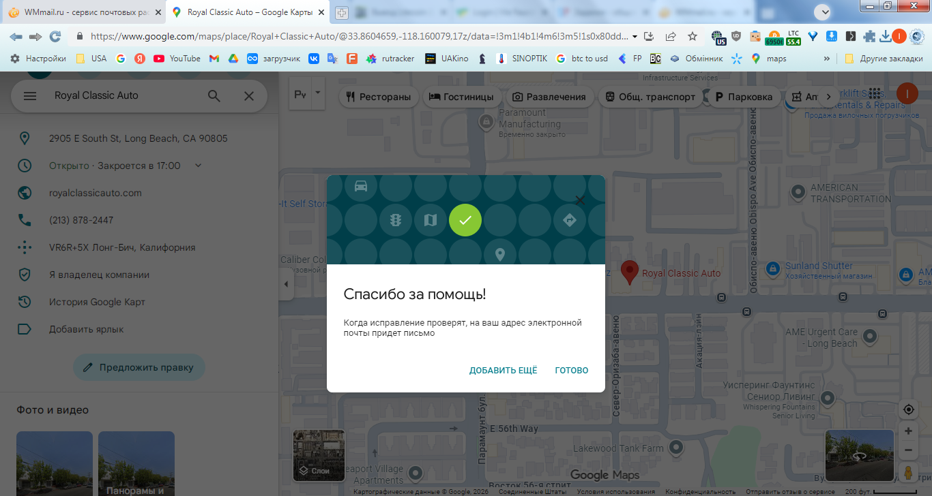Open the Настройки bookmark

pos(38,59)
